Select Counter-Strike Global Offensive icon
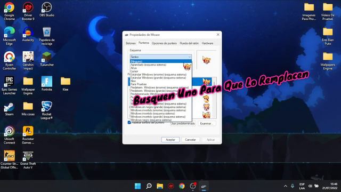Screen dimensions: 341x192 pyautogui.click(x=9, y=159)
